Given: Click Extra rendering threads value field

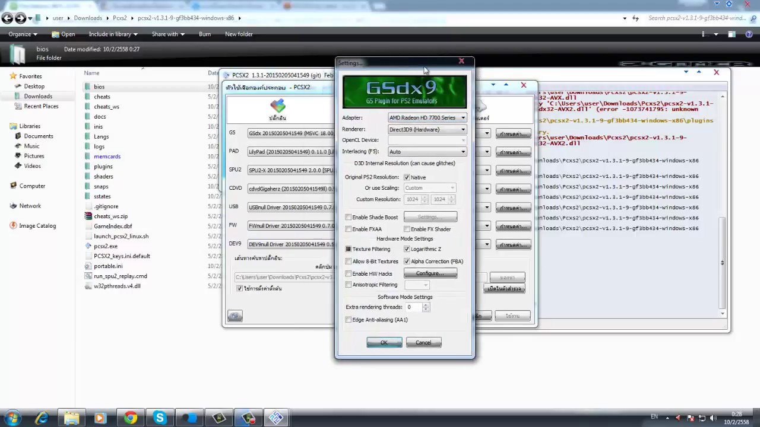Looking at the screenshot, I should (413, 307).
